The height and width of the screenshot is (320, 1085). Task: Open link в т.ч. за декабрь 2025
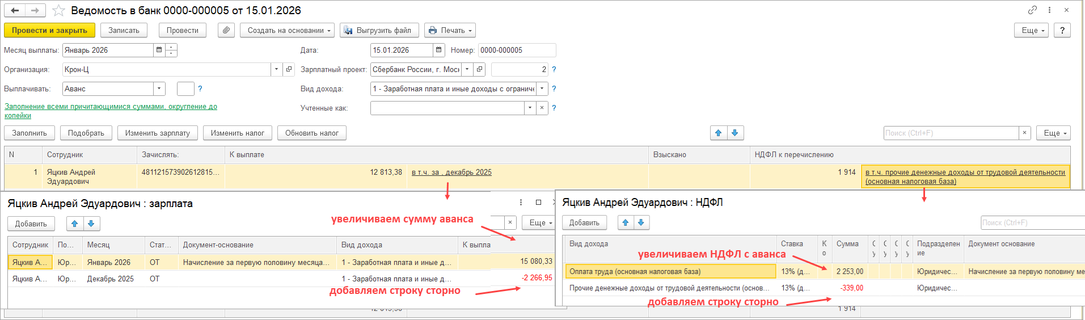(x=451, y=172)
